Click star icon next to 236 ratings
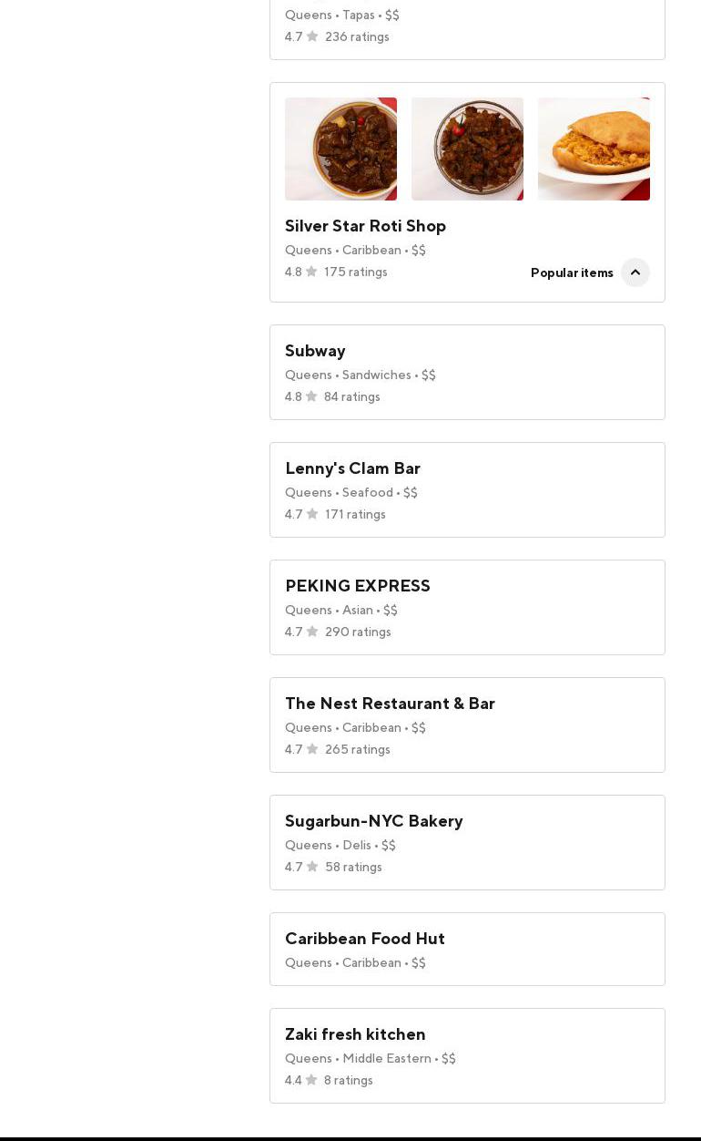The height and width of the screenshot is (1141, 701). [312, 36]
